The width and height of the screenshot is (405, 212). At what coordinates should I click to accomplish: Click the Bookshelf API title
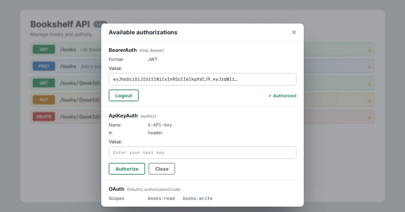pyautogui.click(x=60, y=24)
